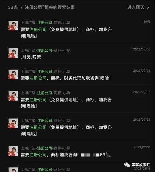Click the telephone emoji after 53
This screenshot has height=172, width=155.
tap(108, 155)
